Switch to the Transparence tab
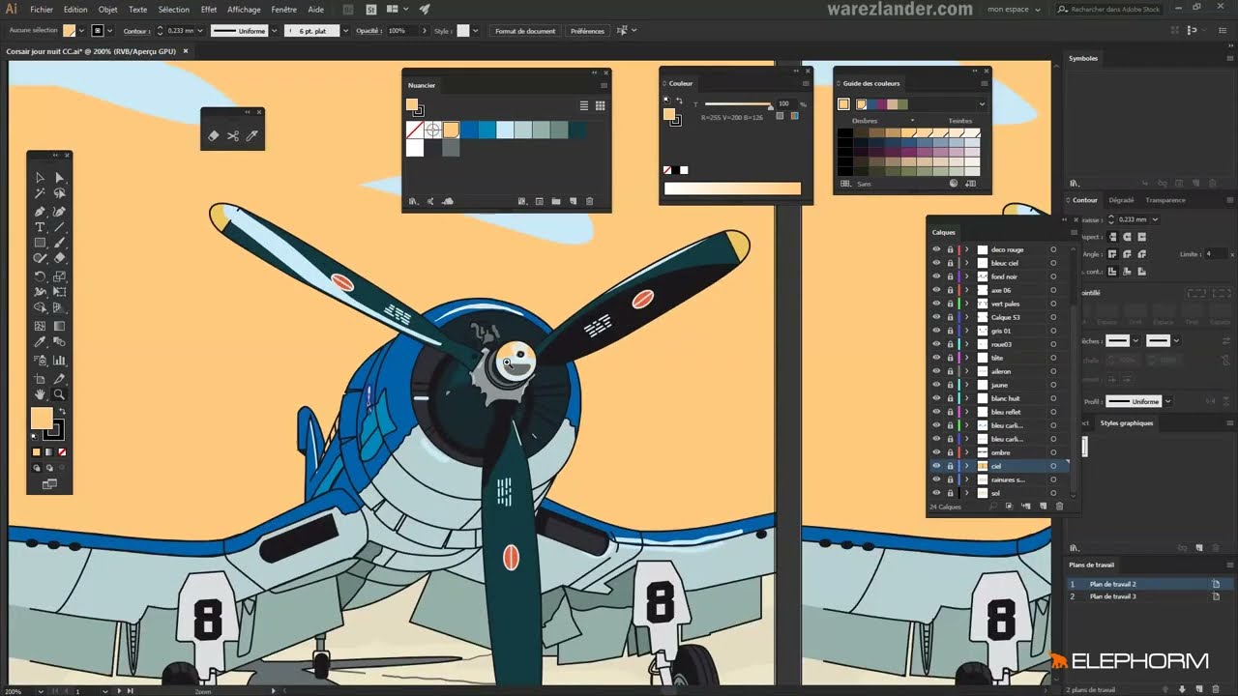The height and width of the screenshot is (696, 1238). [1164, 200]
